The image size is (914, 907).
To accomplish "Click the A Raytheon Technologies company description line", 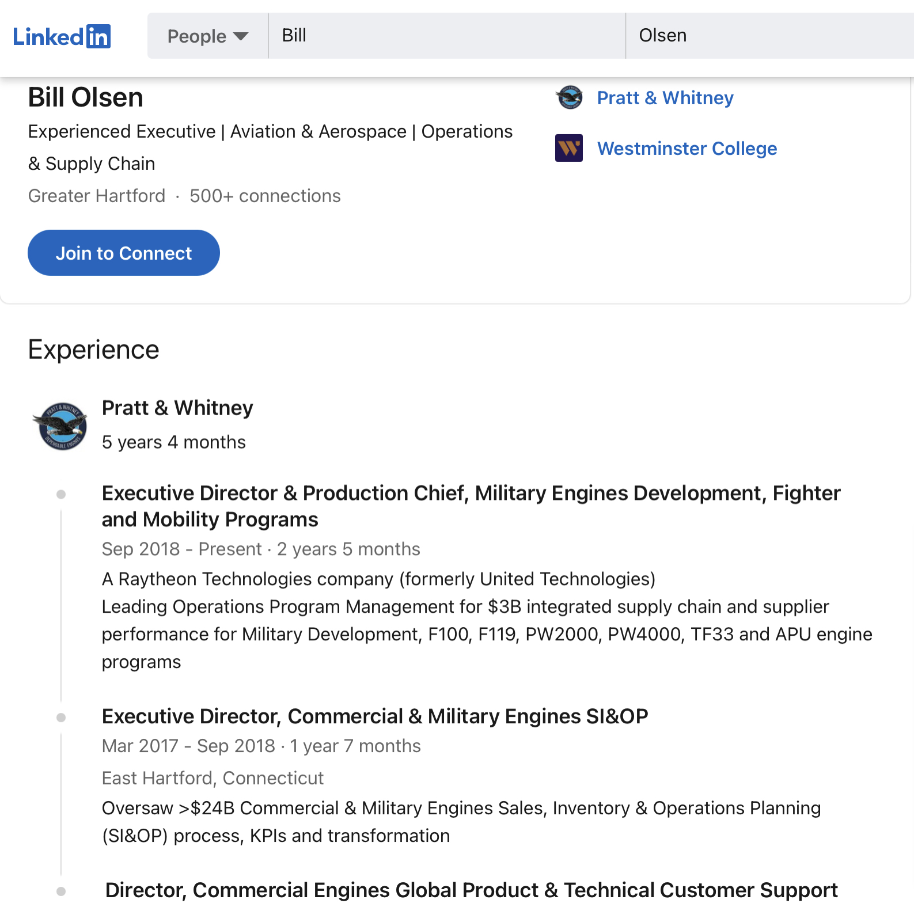I will (x=378, y=579).
